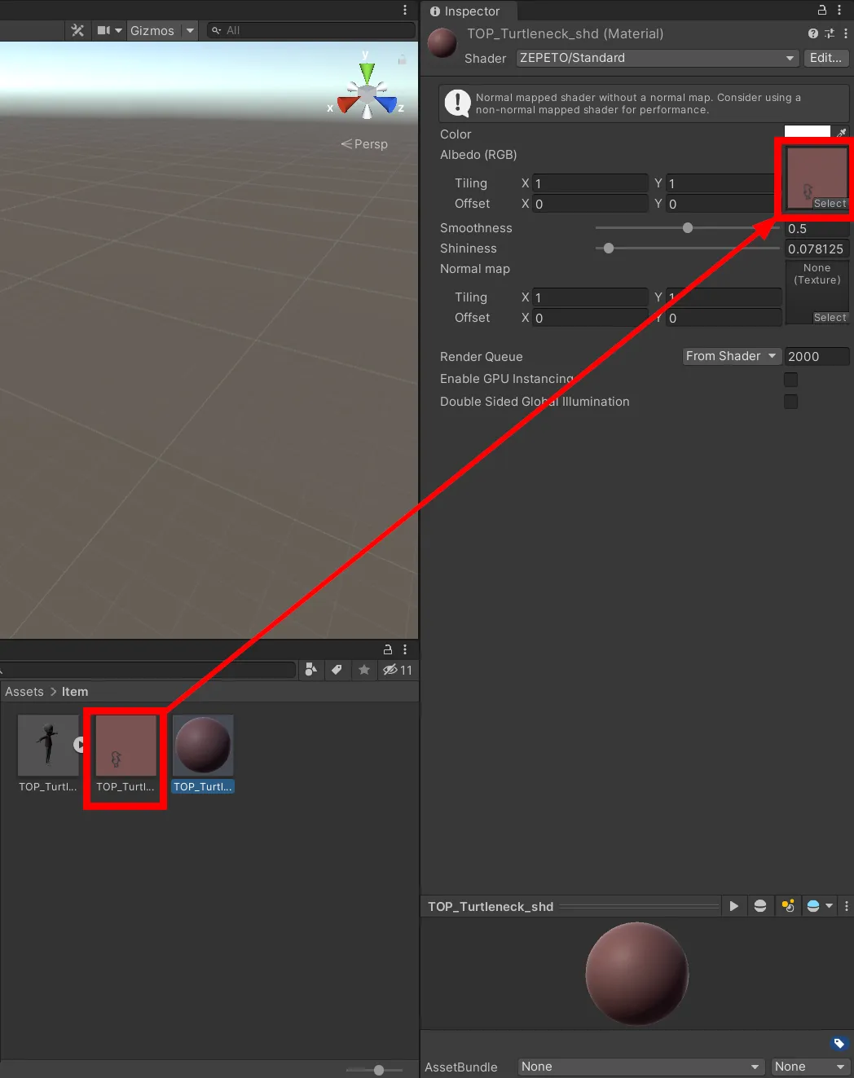This screenshot has height=1078, width=854.
Task: Open the label tag icon in project toolbar
Action: [337, 670]
